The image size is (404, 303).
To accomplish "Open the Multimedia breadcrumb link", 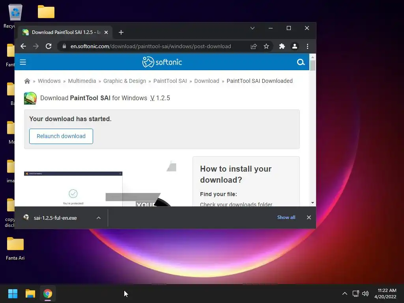I will [x=82, y=81].
